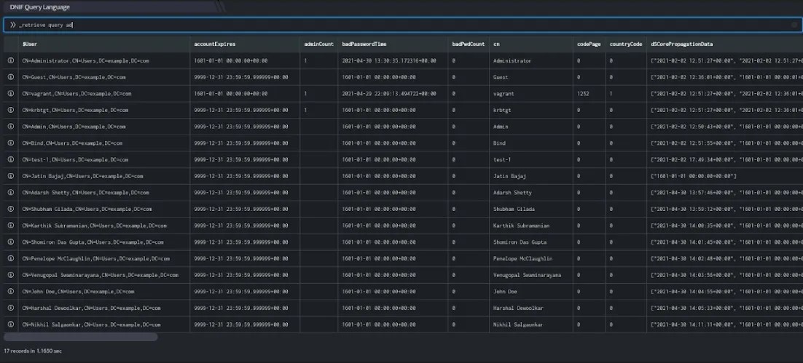Open info icon for Guest row
Image resolution: width=803 pixels, height=363 pixels.
(x=11, y=77)
